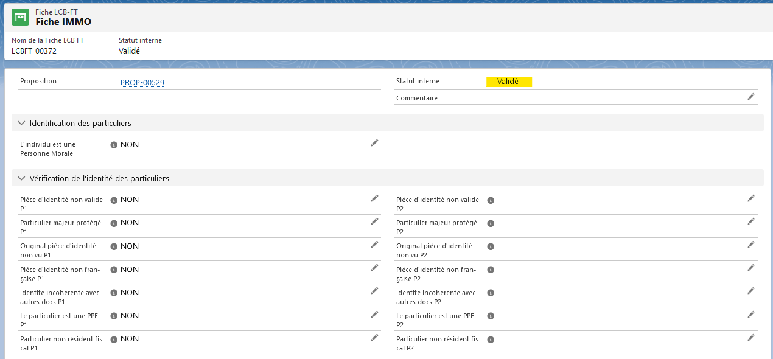Show info for Personne Morale field
The height and width of the screenshot is (359, 773).
[x=114, y=145]
